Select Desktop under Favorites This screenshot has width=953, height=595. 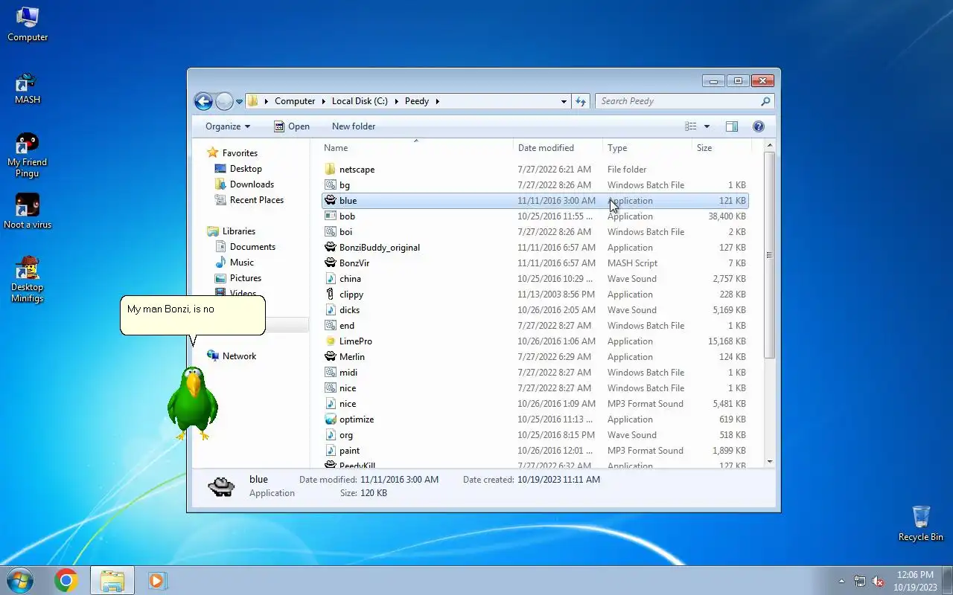238,169
